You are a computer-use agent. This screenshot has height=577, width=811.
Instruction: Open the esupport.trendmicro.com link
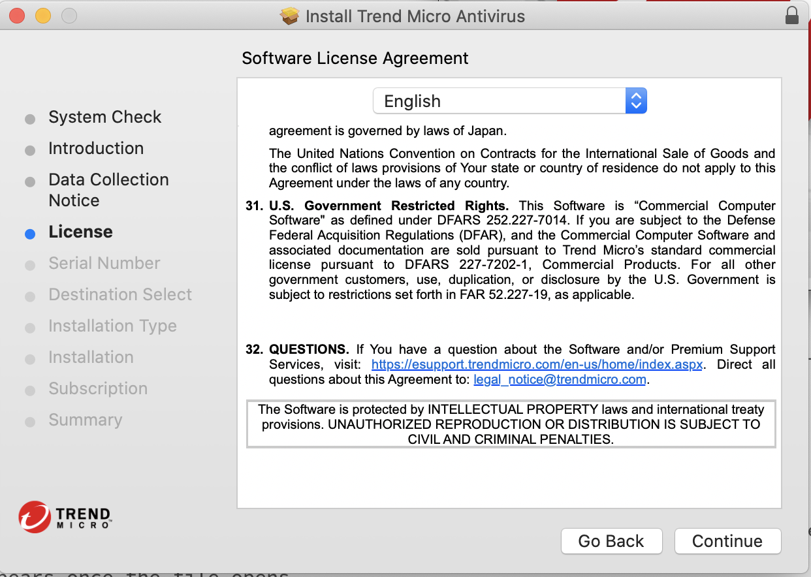click(537, 364)
